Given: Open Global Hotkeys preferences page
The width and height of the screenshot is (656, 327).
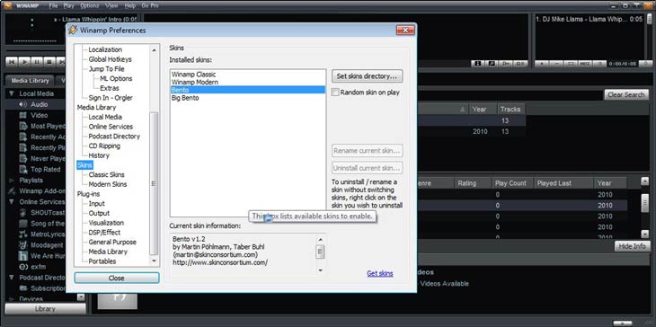Looking at the screenshot, I should point(110,59).
